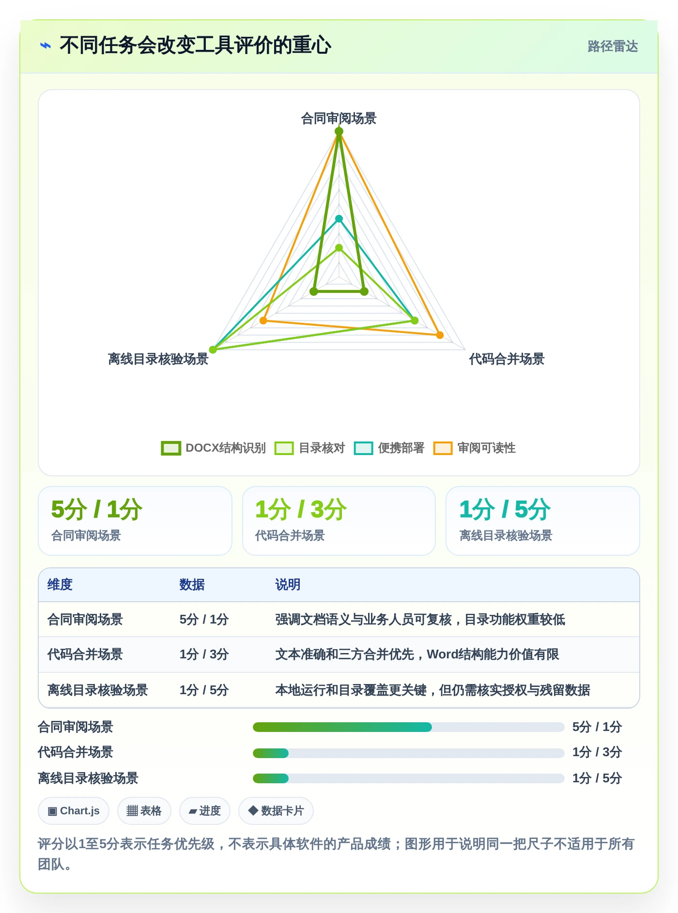
Task: Select table cell 离线目录核验场景 in 维度 column
Action: point(98,690)
